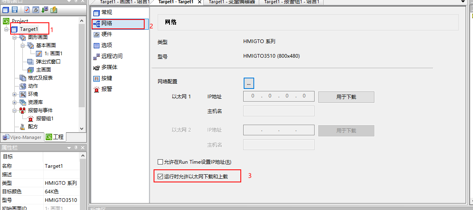Expand the 环境 tree node

tap(14, 94)
